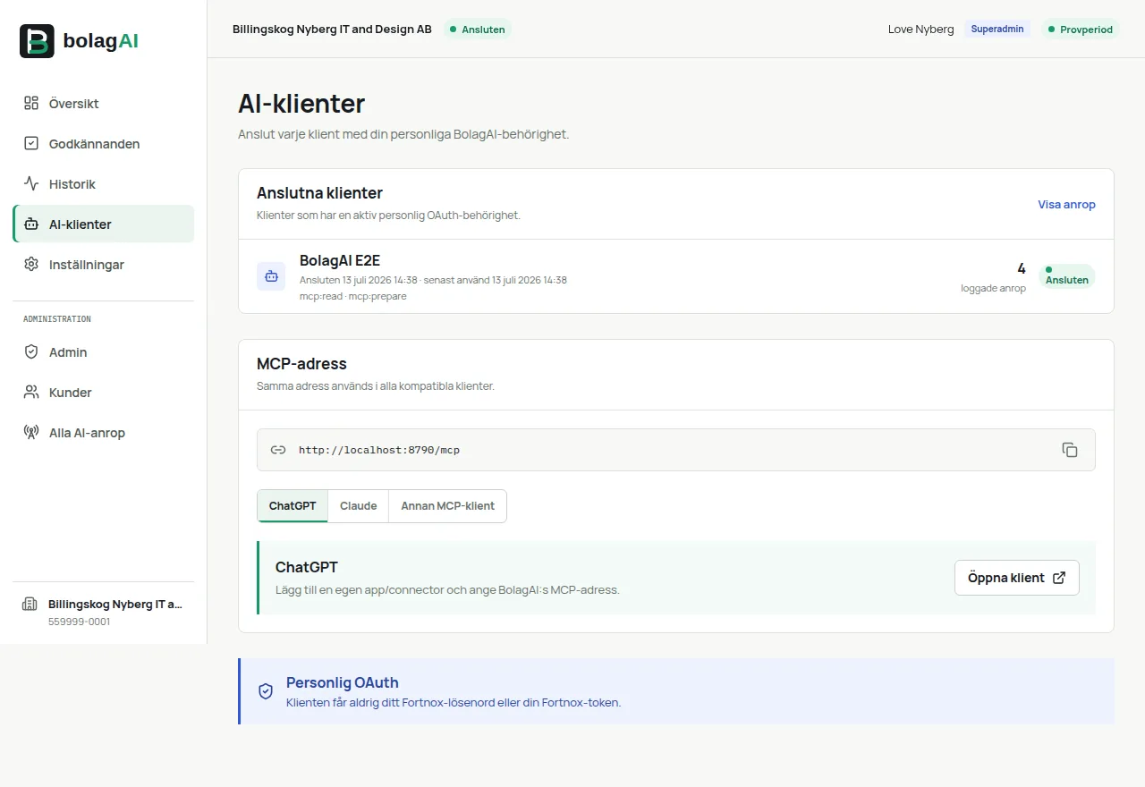Click the Öppna klient button
1145x787 pixels.
point(1017,578)
